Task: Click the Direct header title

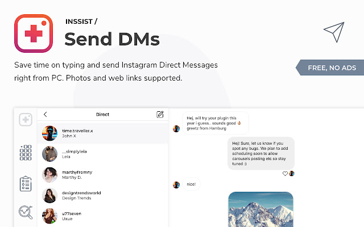Action: coord(102,115)
